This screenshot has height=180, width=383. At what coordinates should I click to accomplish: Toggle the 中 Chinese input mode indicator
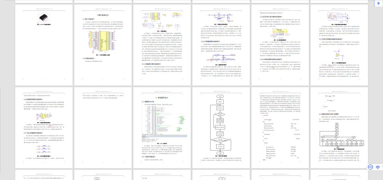377,167
